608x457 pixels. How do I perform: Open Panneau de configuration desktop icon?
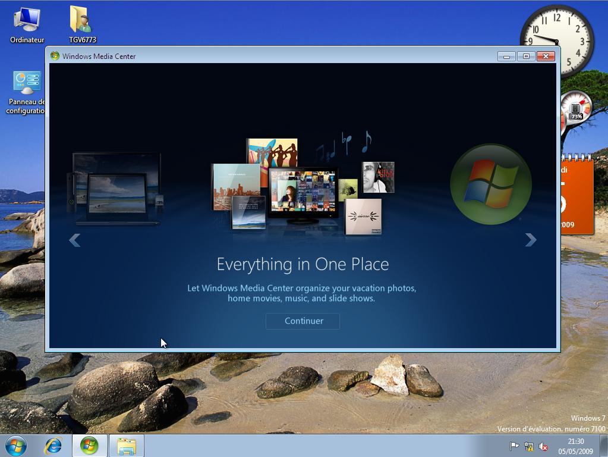point(26,93)
